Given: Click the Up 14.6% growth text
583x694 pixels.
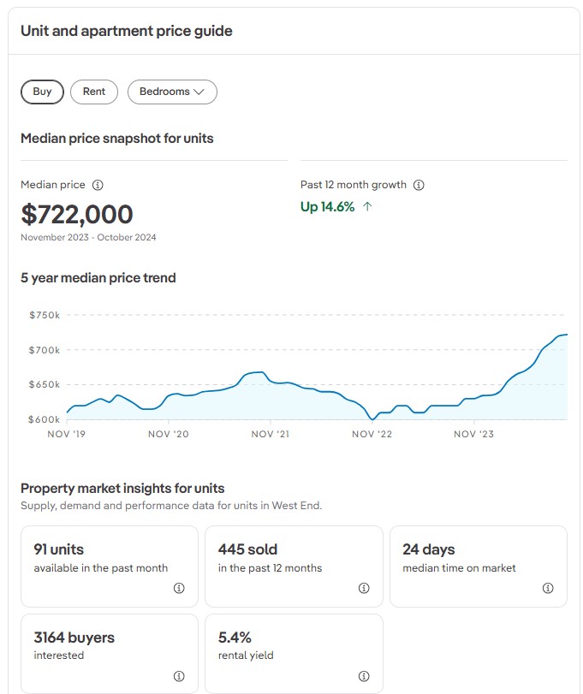Looking at the screenshot, I should tap(327, 206).
